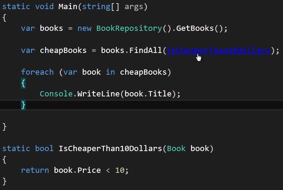Click the highlighted foreach opening brace
283x190 pixels.
(x=23, y=83)
